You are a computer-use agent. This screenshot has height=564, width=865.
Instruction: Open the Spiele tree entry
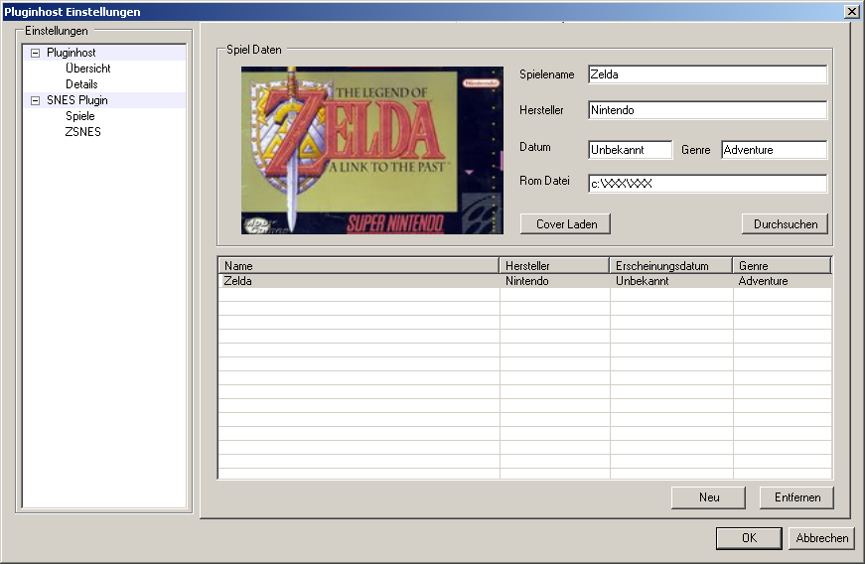point(80,116)
